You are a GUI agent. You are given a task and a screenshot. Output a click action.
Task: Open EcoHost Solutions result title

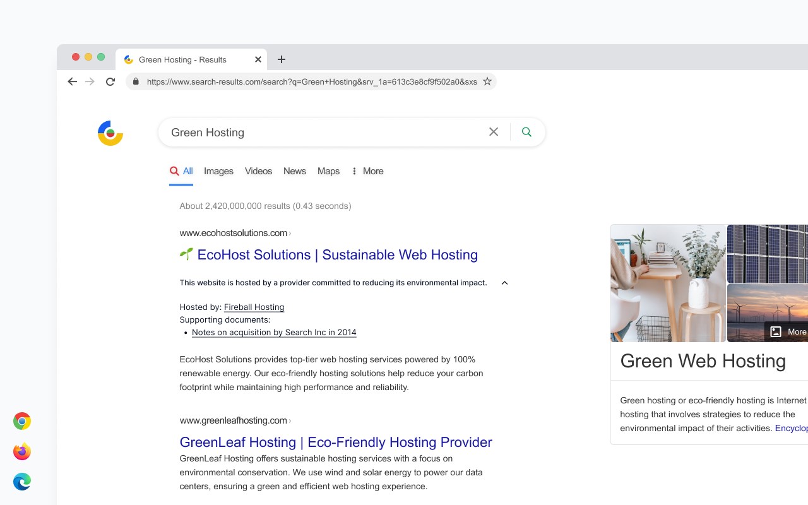pyautogui.click(x=338, y=254)
